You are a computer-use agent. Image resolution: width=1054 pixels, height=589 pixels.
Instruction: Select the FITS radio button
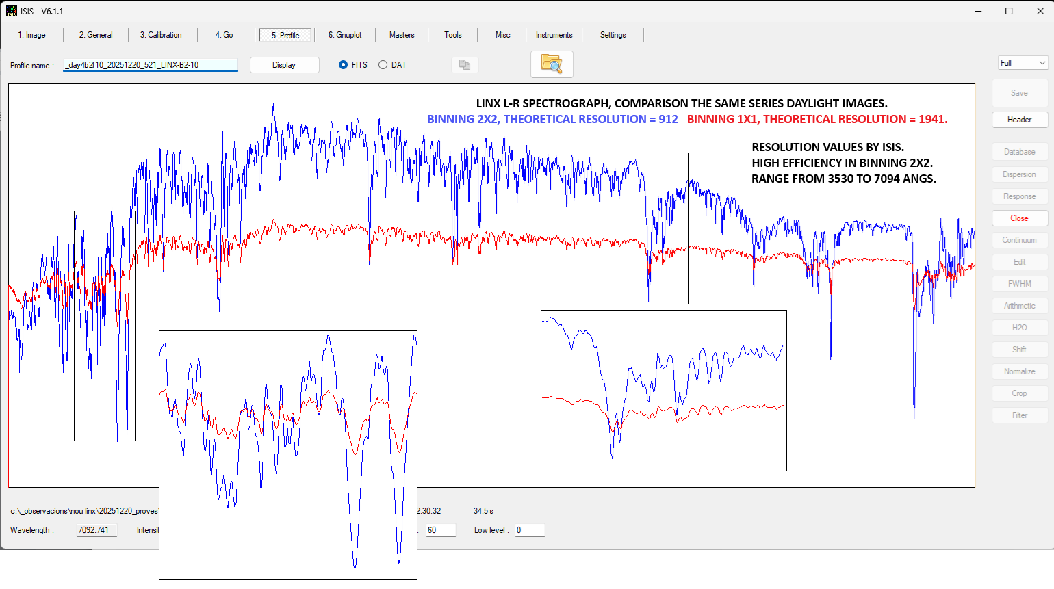pos(344,65)
